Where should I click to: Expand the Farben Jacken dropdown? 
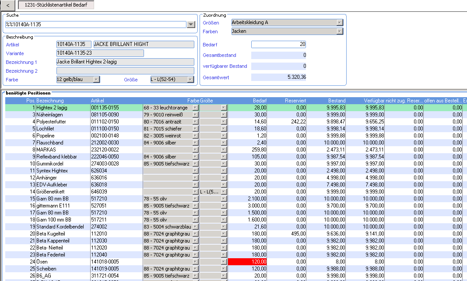(x=340, y=31)
